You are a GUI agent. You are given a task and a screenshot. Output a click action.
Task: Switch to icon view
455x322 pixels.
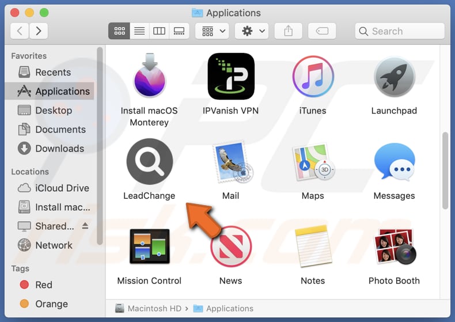click(119, 31)
